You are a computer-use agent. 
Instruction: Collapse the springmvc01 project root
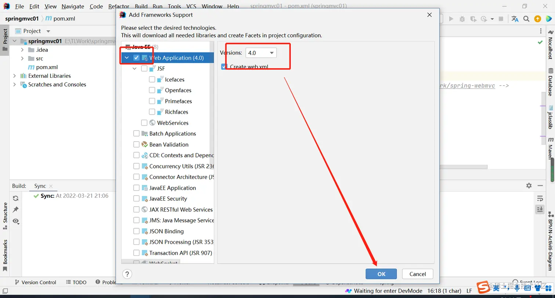coord(15,41)
